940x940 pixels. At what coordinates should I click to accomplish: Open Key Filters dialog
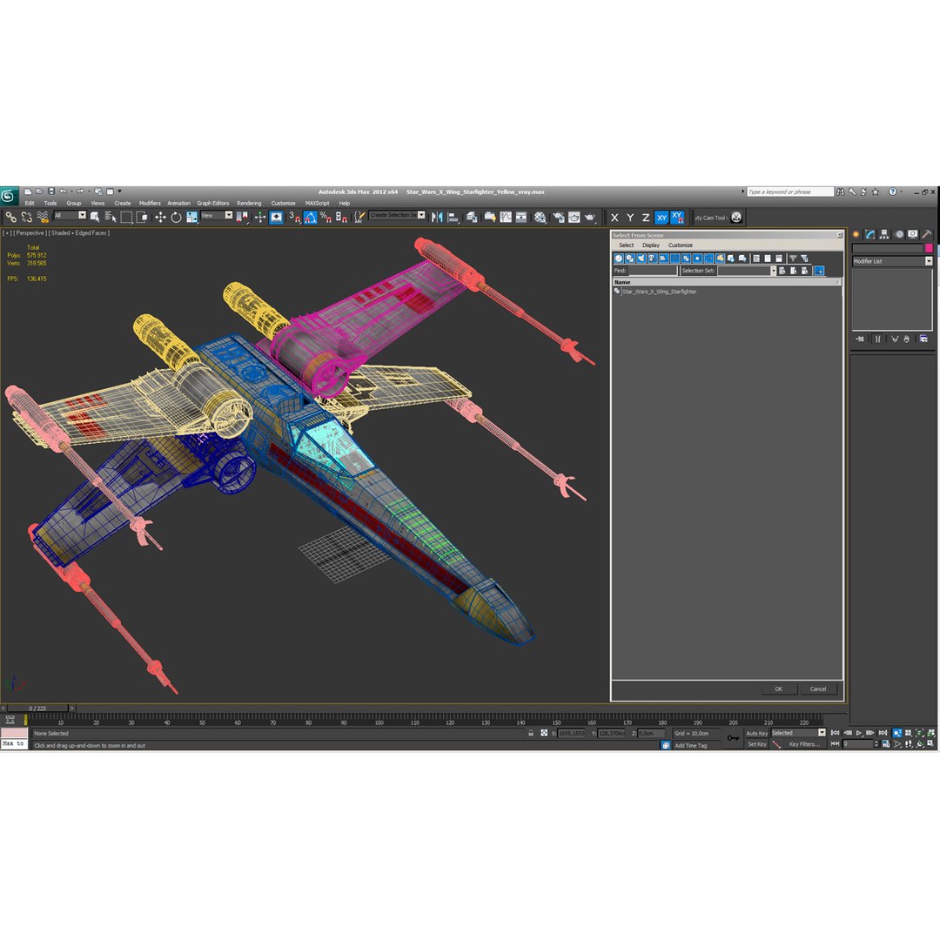804,744
